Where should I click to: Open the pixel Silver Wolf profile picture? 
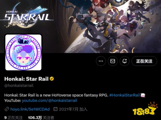pyautogui.click(x=23, y=52)
